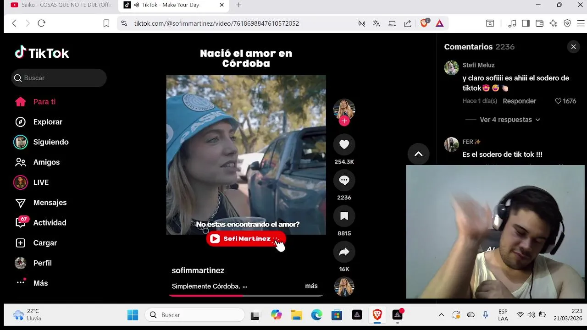The width and height of the screenshot is (587, 330).
Task: Open the Windows Start menu
Action: coord(133,315)
